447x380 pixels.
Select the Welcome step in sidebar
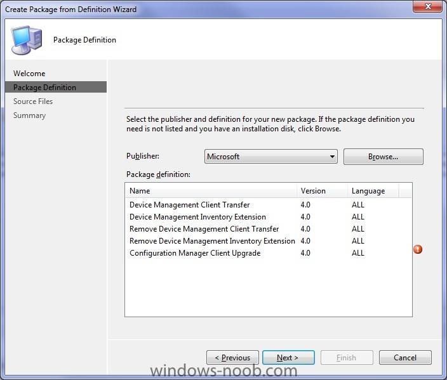[29, 74]
